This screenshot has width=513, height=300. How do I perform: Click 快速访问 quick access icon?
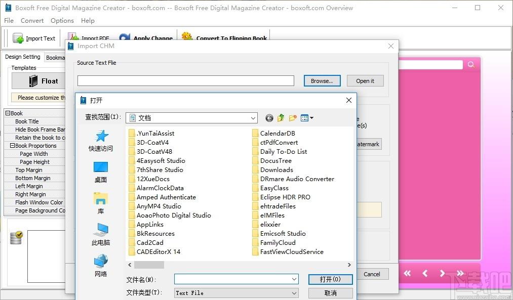point(101,141)
